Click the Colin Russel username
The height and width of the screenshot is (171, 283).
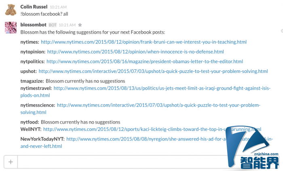[x=34, y=7]
